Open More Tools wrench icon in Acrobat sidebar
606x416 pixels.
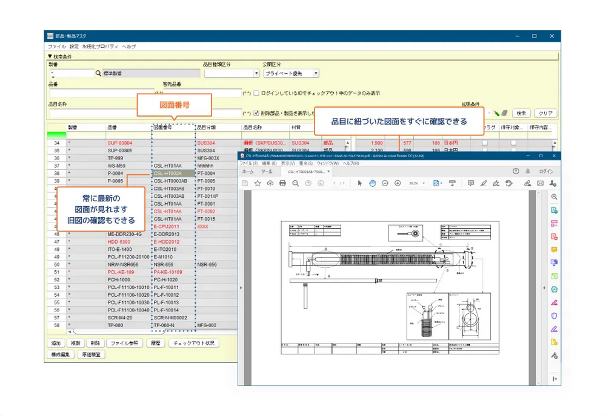(x=554, y=356)
